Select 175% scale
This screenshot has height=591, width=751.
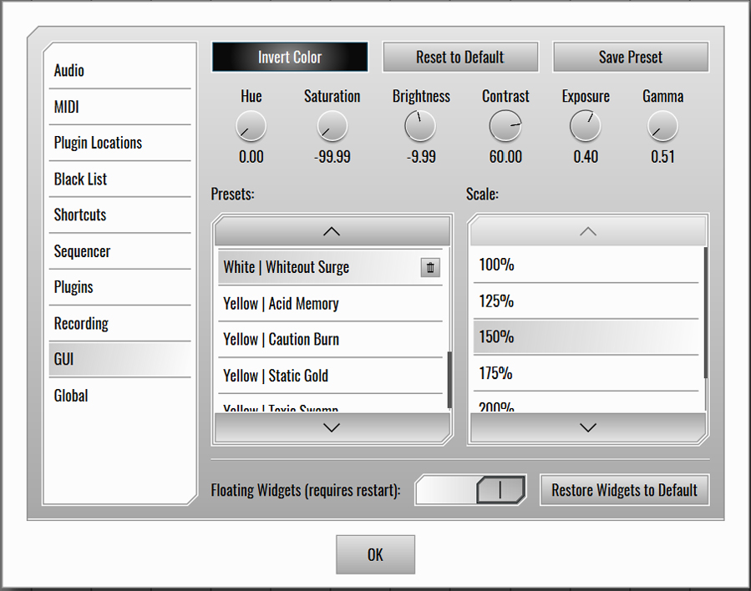click(586, 373)
